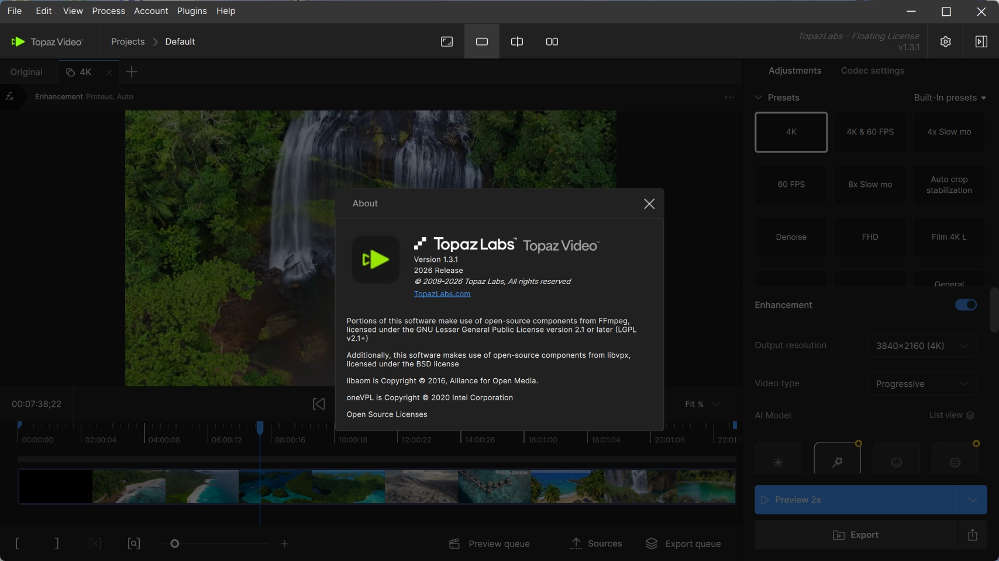Image resolution: width=999 pixels, height=561 pixels.
Task: Open the Process menu
Action: point(108,11)
